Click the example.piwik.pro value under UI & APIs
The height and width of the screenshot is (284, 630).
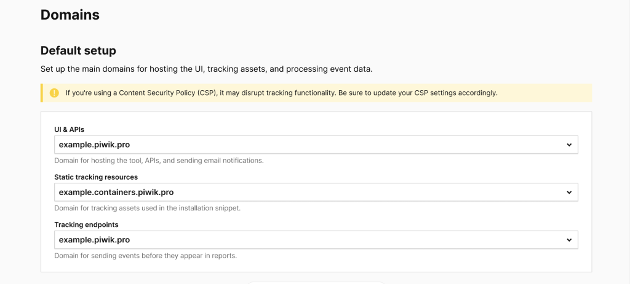pos(94,145)
